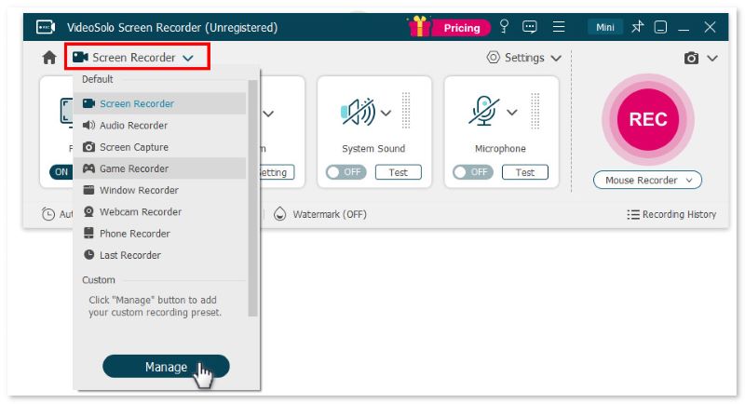Click the System Sound volume level meter
Viewport: 745px width, 404px height.
(x=406, y=110)
